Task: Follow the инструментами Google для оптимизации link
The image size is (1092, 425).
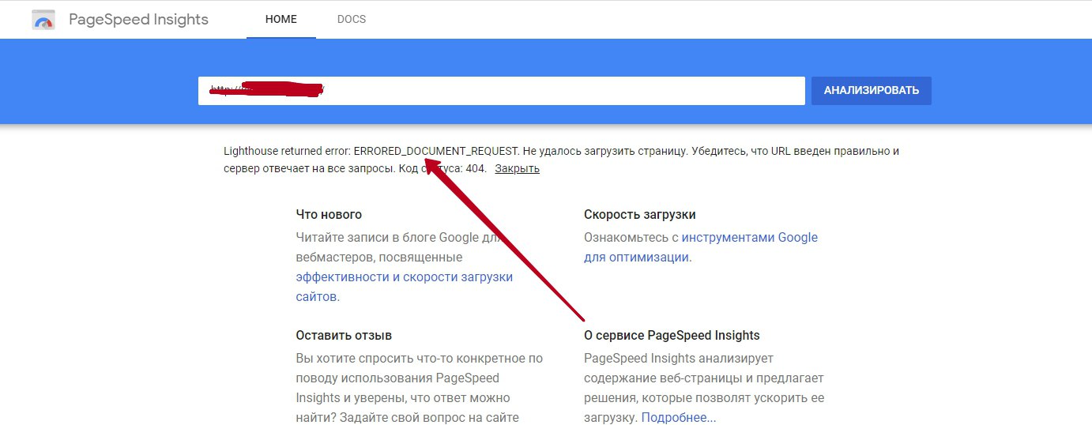Action: (701, 247)
